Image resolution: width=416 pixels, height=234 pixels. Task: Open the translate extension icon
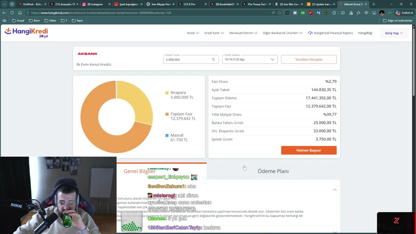[x=318, y=13]
